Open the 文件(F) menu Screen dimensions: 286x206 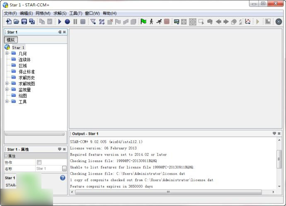click(10, 13)
